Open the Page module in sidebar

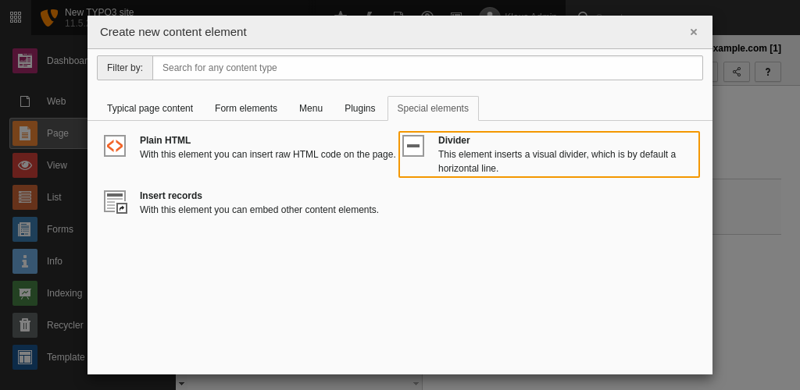point(25,133)
